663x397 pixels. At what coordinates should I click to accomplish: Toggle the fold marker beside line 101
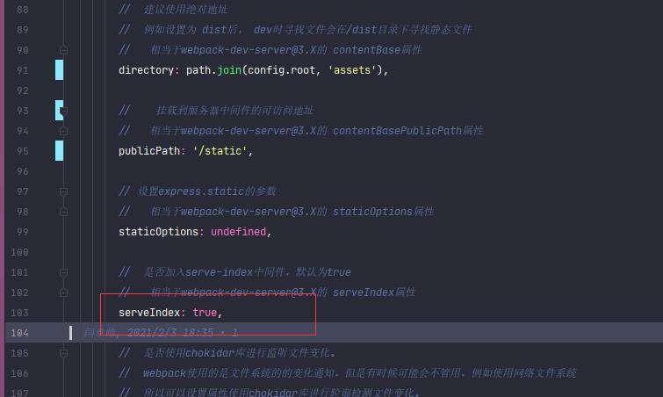click(x=63, y=272)
